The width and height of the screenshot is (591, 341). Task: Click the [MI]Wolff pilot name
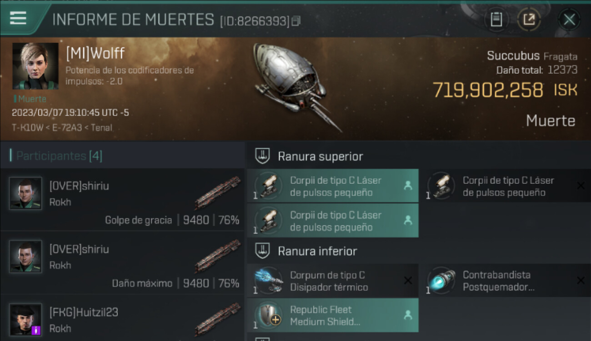click(x=95, y=54)
